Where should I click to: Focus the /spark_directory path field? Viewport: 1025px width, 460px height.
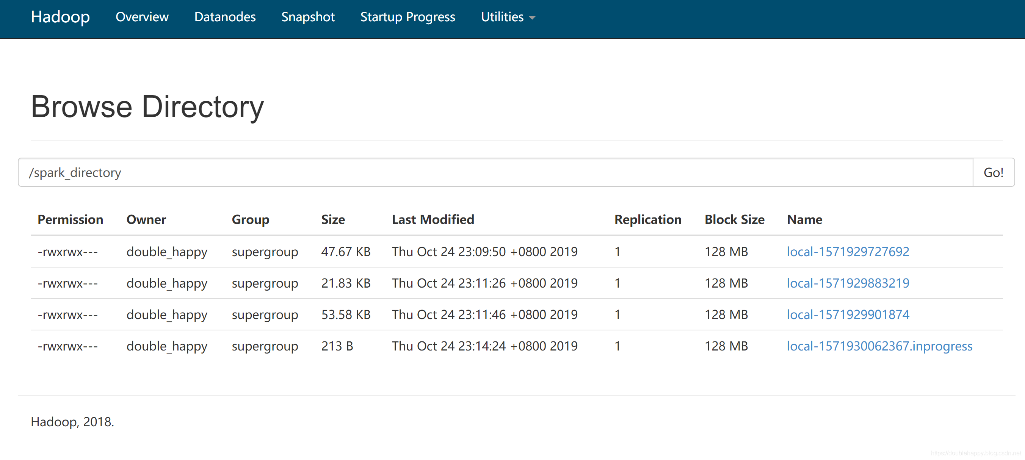pyautogui.click(x=495, y=172)
